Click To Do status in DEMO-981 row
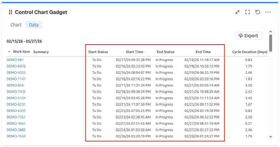 [97, 60]
